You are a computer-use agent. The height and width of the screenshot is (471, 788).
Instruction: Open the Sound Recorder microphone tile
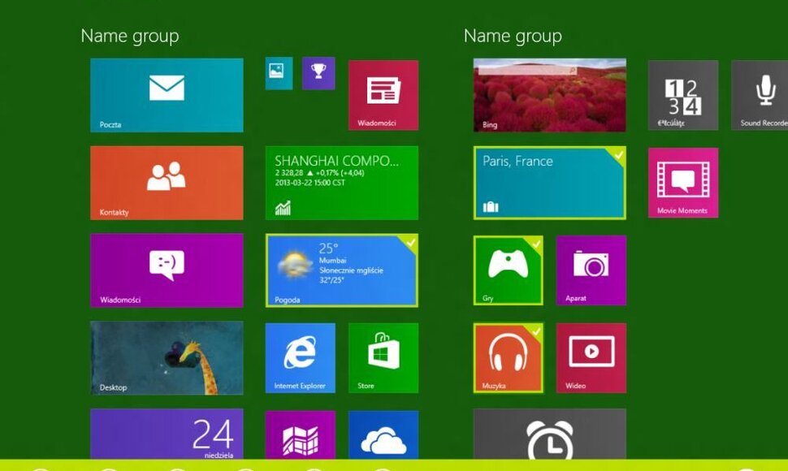pos(760,95)
